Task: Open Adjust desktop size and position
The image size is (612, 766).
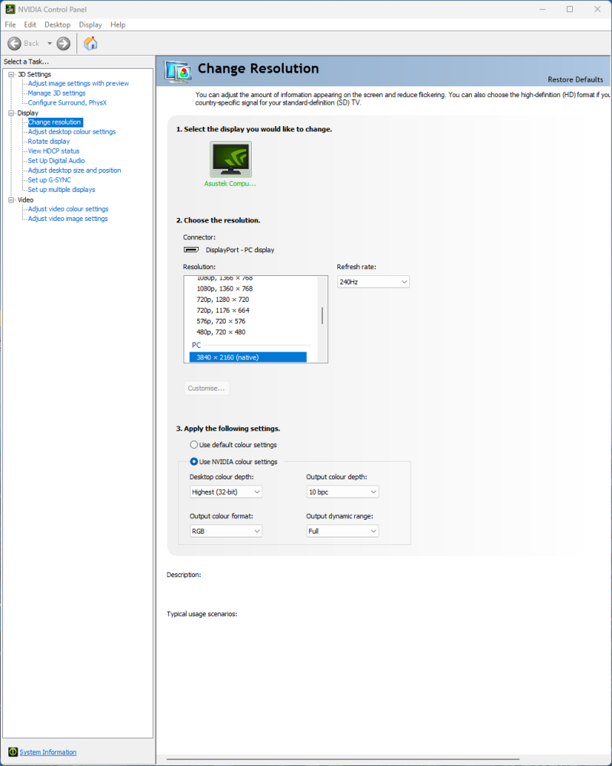Action: point(74,170)
